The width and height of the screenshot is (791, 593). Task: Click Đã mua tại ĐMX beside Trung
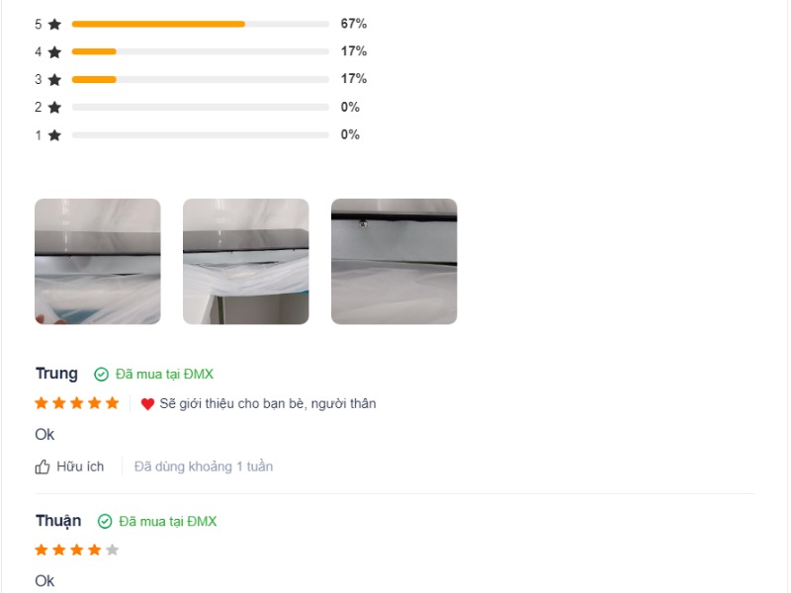click(164, 375)
